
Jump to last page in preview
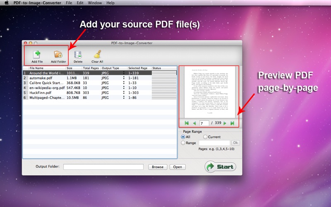[x=232, y=123]
